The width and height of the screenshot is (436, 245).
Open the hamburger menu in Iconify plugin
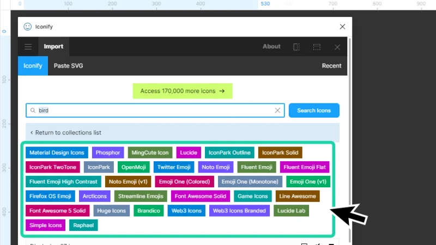point(28,47)
